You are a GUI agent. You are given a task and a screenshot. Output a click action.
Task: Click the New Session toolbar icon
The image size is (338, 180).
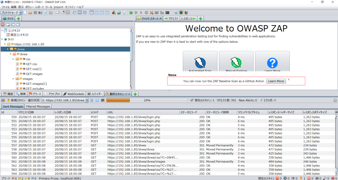(25, 13)
